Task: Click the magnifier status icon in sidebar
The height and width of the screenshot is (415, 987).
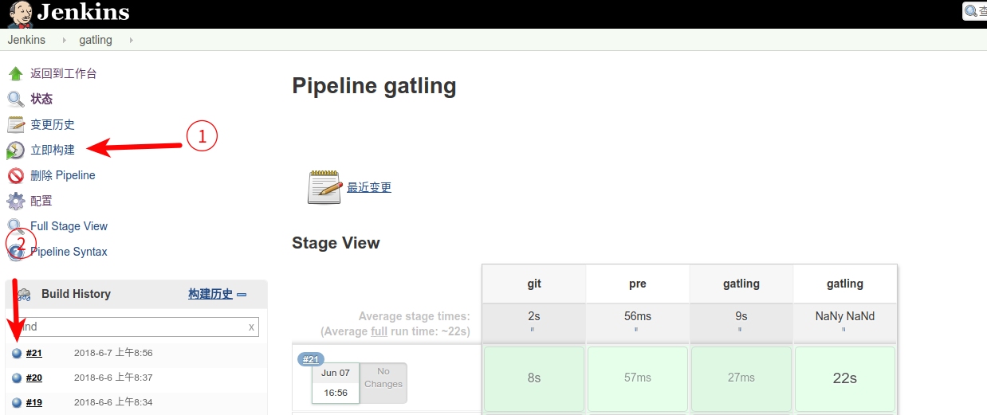Action: tap(15, 100)
